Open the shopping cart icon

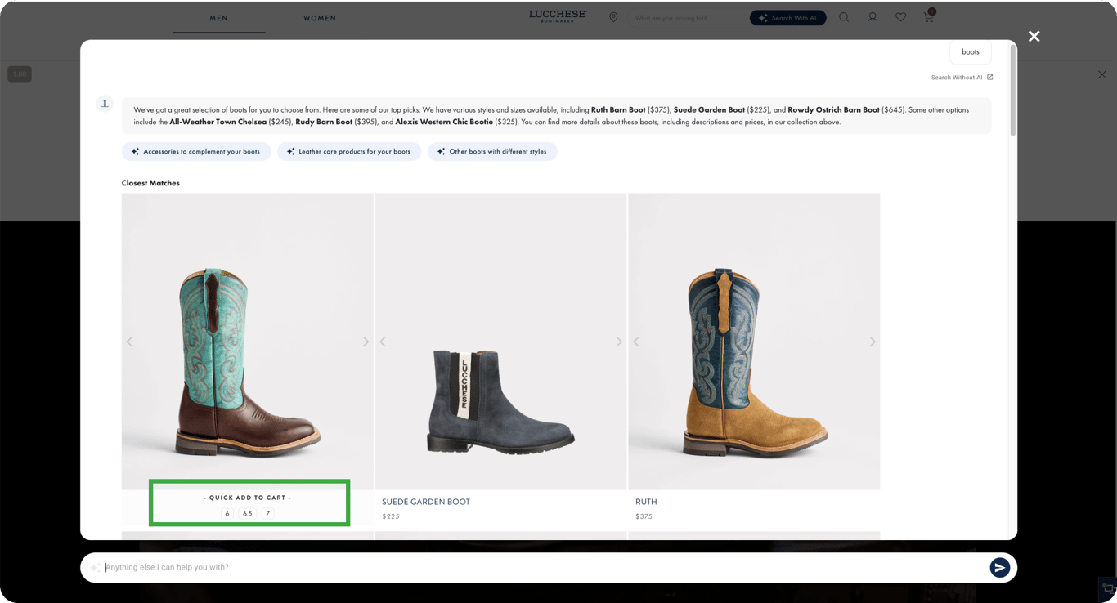(929, 16)
